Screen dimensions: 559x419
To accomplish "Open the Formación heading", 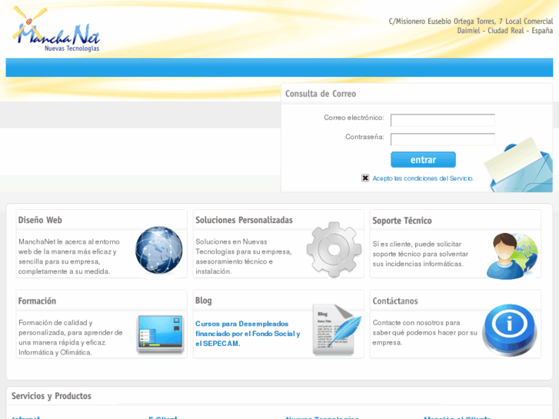I will 37,301.
